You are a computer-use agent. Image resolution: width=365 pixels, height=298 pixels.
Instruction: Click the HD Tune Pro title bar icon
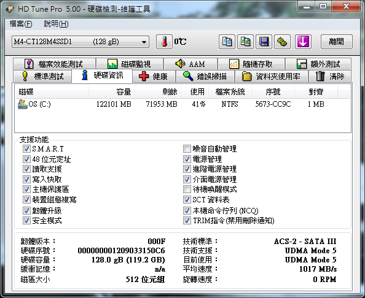click(10, 9)
